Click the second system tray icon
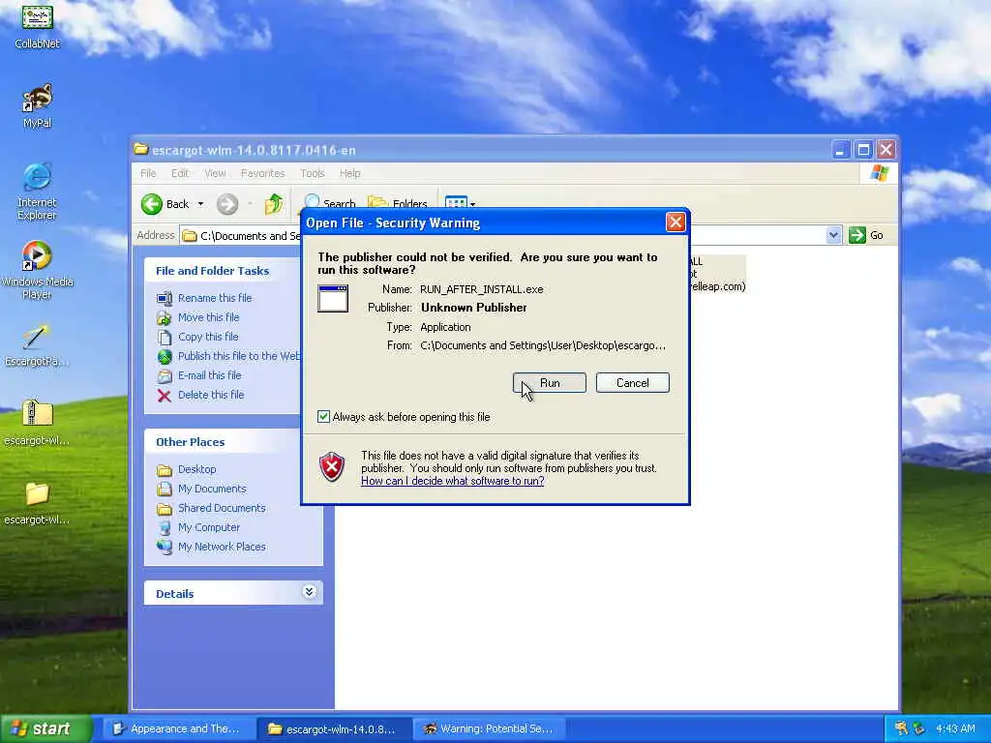 tap(918, 728)
